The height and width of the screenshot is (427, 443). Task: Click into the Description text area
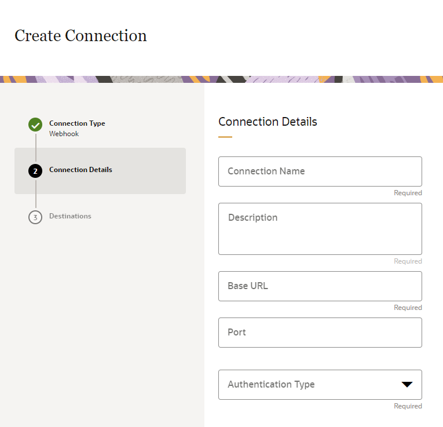pyautogui.click(x=320, y=229)
